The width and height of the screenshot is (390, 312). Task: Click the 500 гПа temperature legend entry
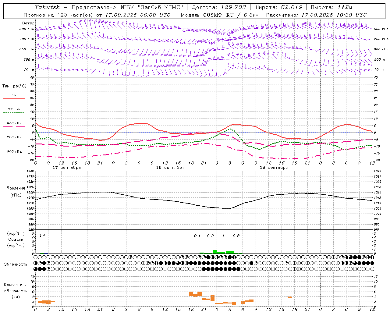click(x=14, y=151)
